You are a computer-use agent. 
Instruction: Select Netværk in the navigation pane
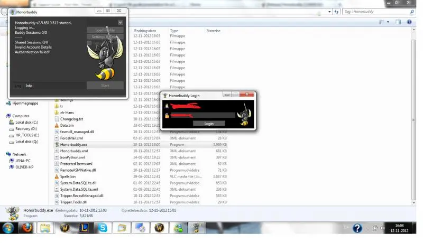pyautogui.click(x=20, y=154)
